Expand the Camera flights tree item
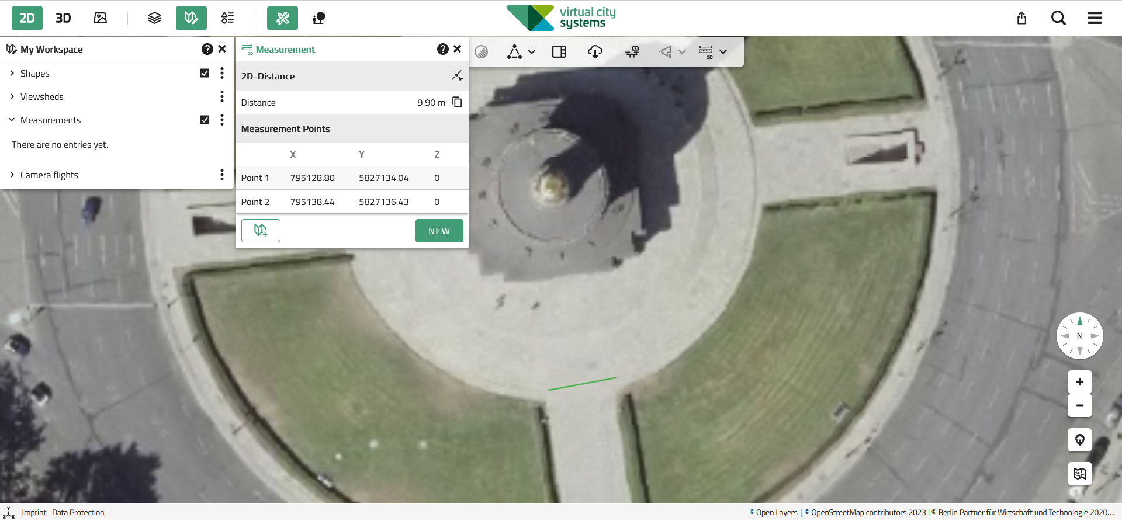1122x521 pixels. [x=12, y=175]
